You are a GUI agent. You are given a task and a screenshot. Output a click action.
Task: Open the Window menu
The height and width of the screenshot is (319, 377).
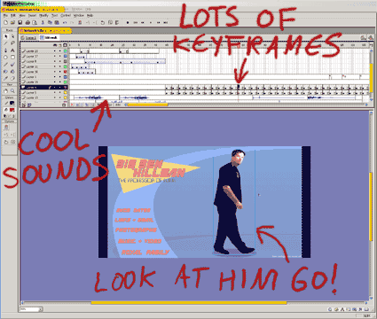(x=78, y=15)
